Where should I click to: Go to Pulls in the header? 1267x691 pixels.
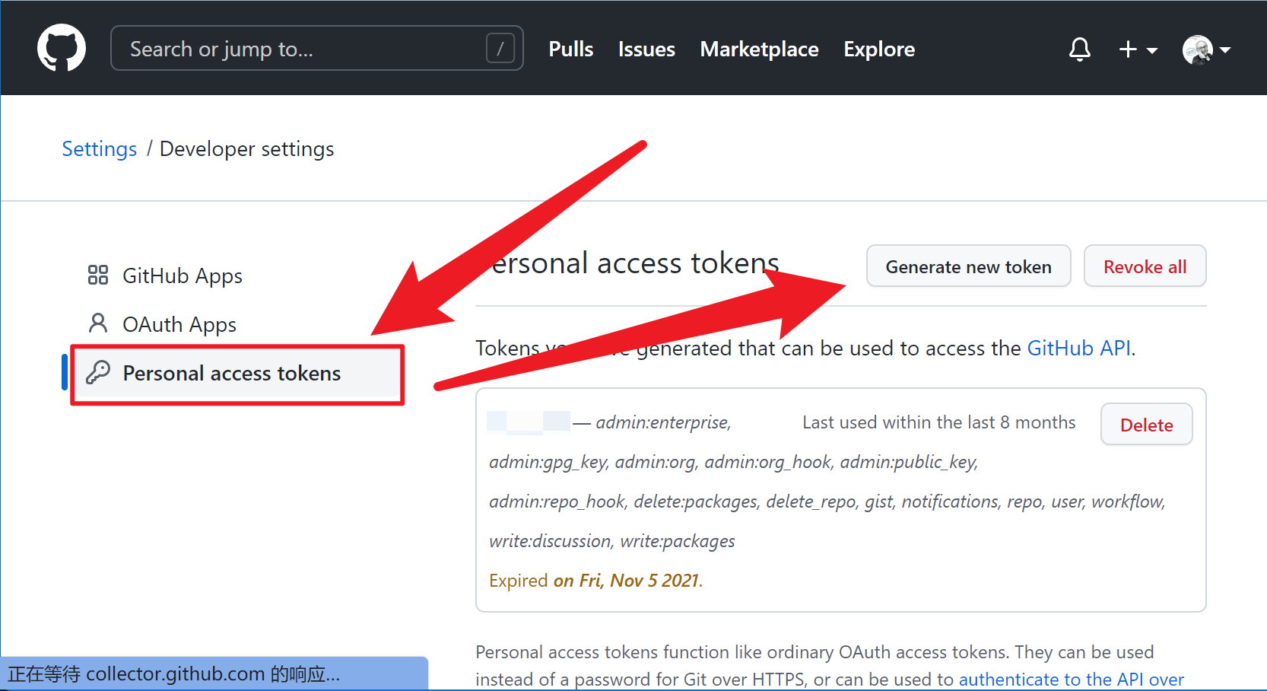pyautogui.click(x=571, y=49)
